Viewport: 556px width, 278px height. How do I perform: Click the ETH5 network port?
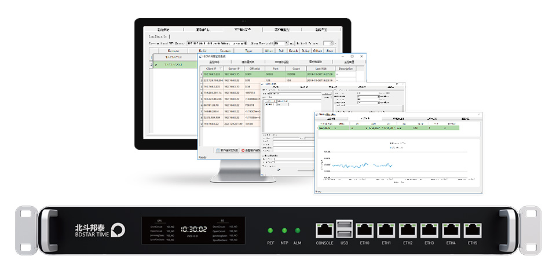(x=472, y=231)
